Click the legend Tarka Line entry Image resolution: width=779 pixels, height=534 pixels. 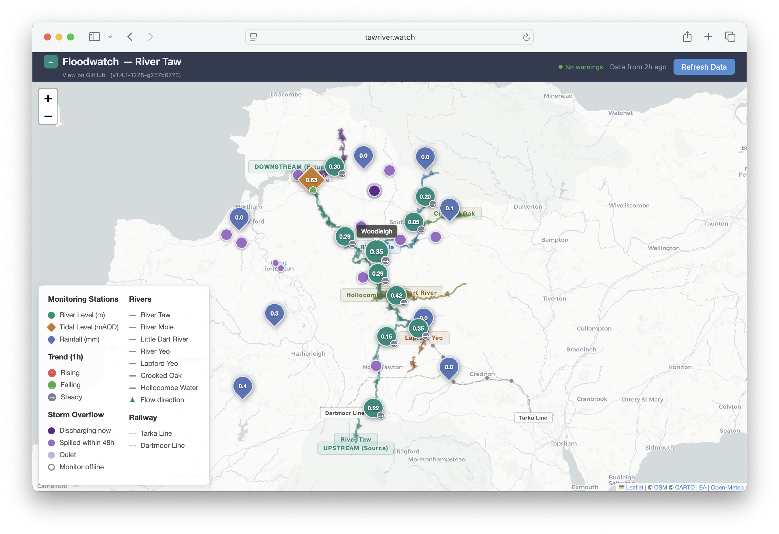pos(156,433)
